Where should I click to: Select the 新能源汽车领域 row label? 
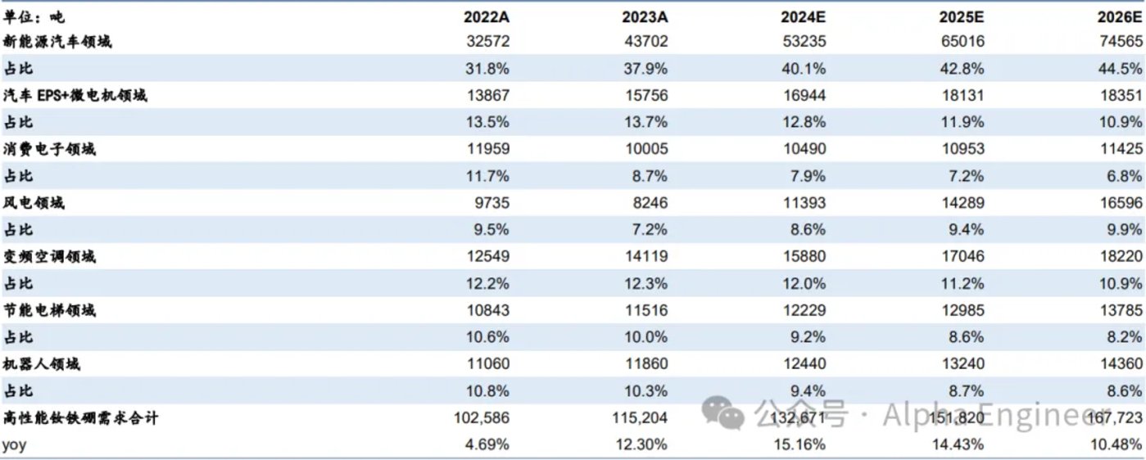tap(57, 42)
